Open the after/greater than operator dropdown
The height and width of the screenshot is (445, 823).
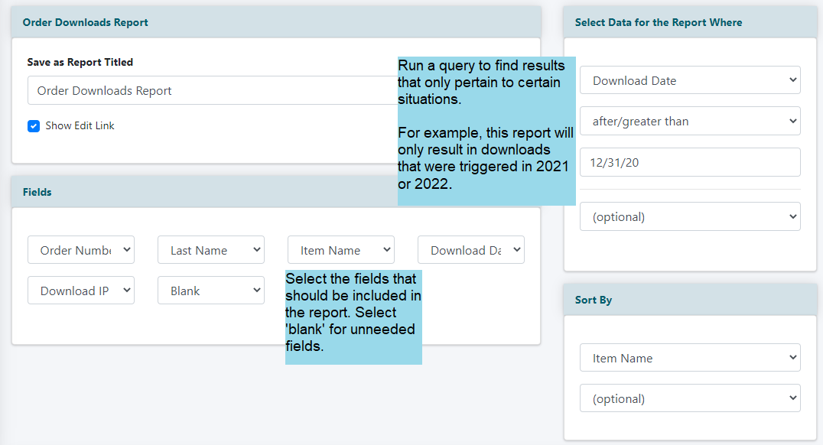[690, 121]
